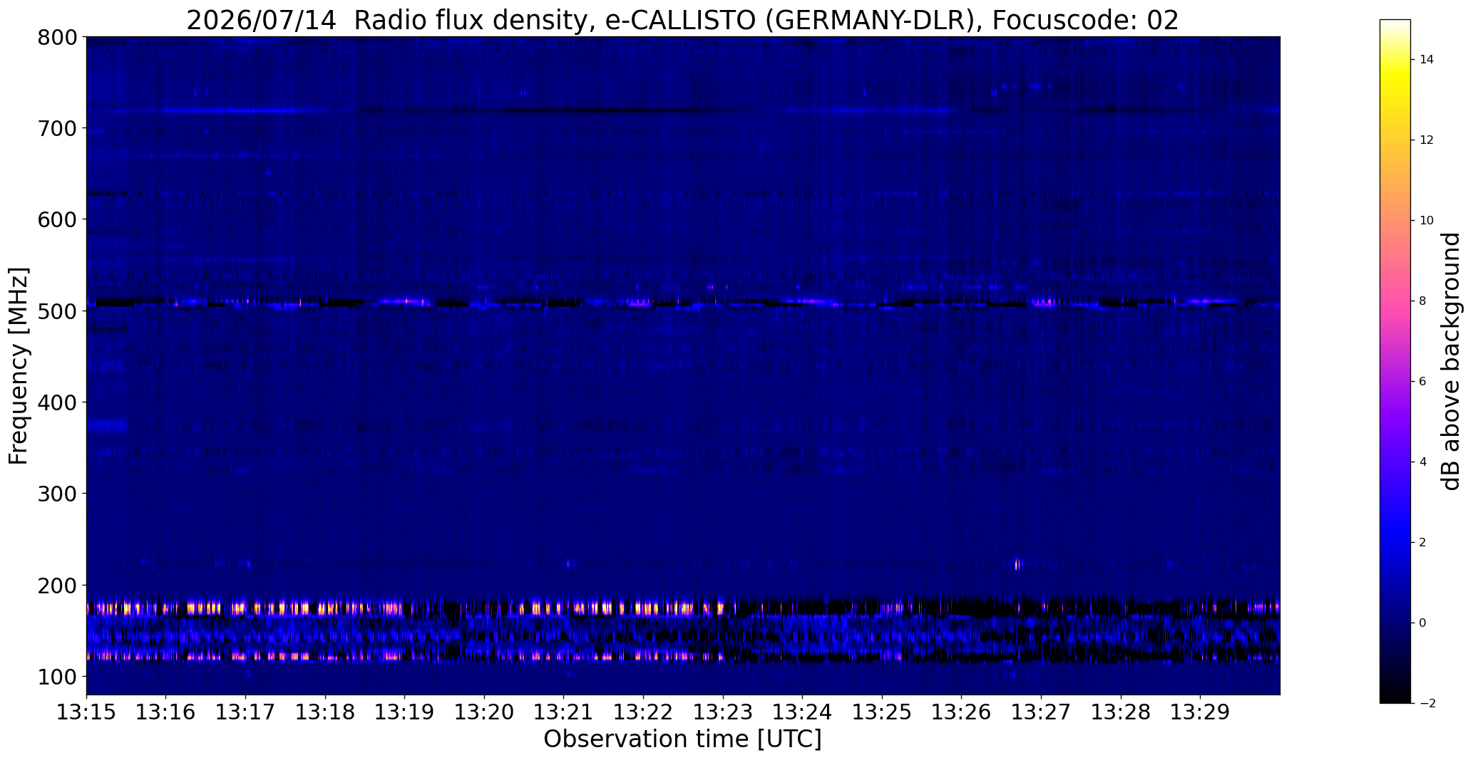The height and width of the screenshot is (760, 1473).
Task: Click the 800 frequency tick label
Action: pyautogui.click(x=57, y=37)
